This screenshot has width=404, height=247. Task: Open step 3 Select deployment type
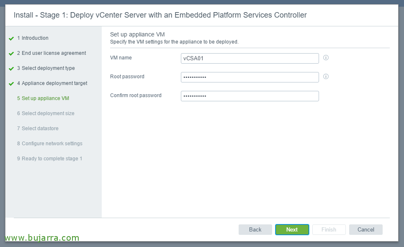point(46,68)
